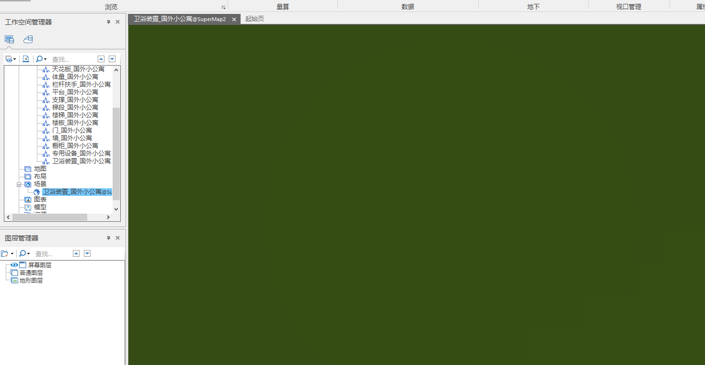
Task: Pin the 工作空间管理器 panel
Action: (108, 22)
